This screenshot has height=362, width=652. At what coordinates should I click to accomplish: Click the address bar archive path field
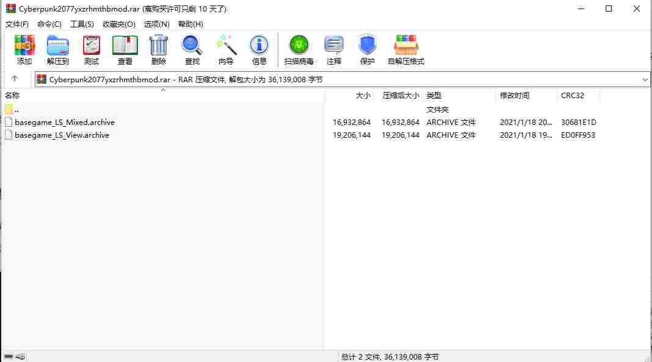point(342,79)
